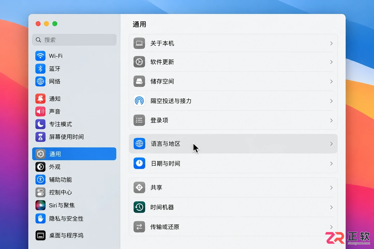This screenshot has height=249, width=374.
Task: Click the green zoom window button
Action: [55, 24]
